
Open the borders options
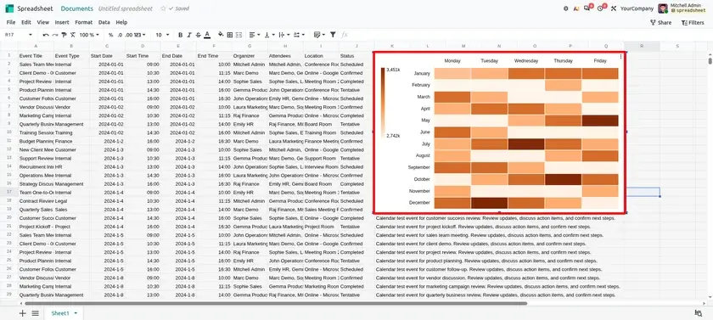coord(230,35)
